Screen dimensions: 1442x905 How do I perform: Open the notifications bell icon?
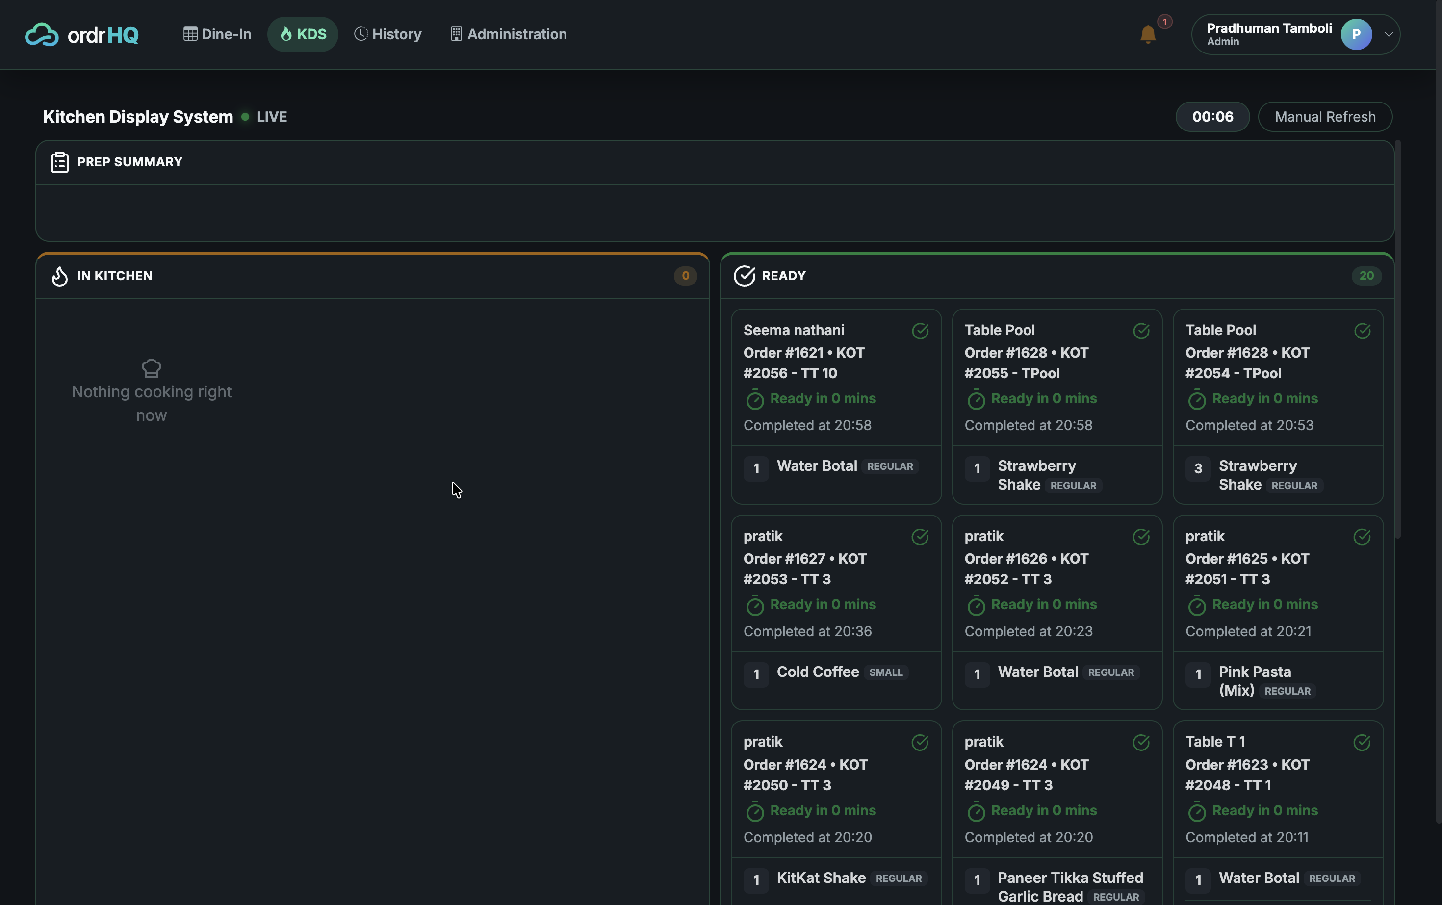[1147, 34]
